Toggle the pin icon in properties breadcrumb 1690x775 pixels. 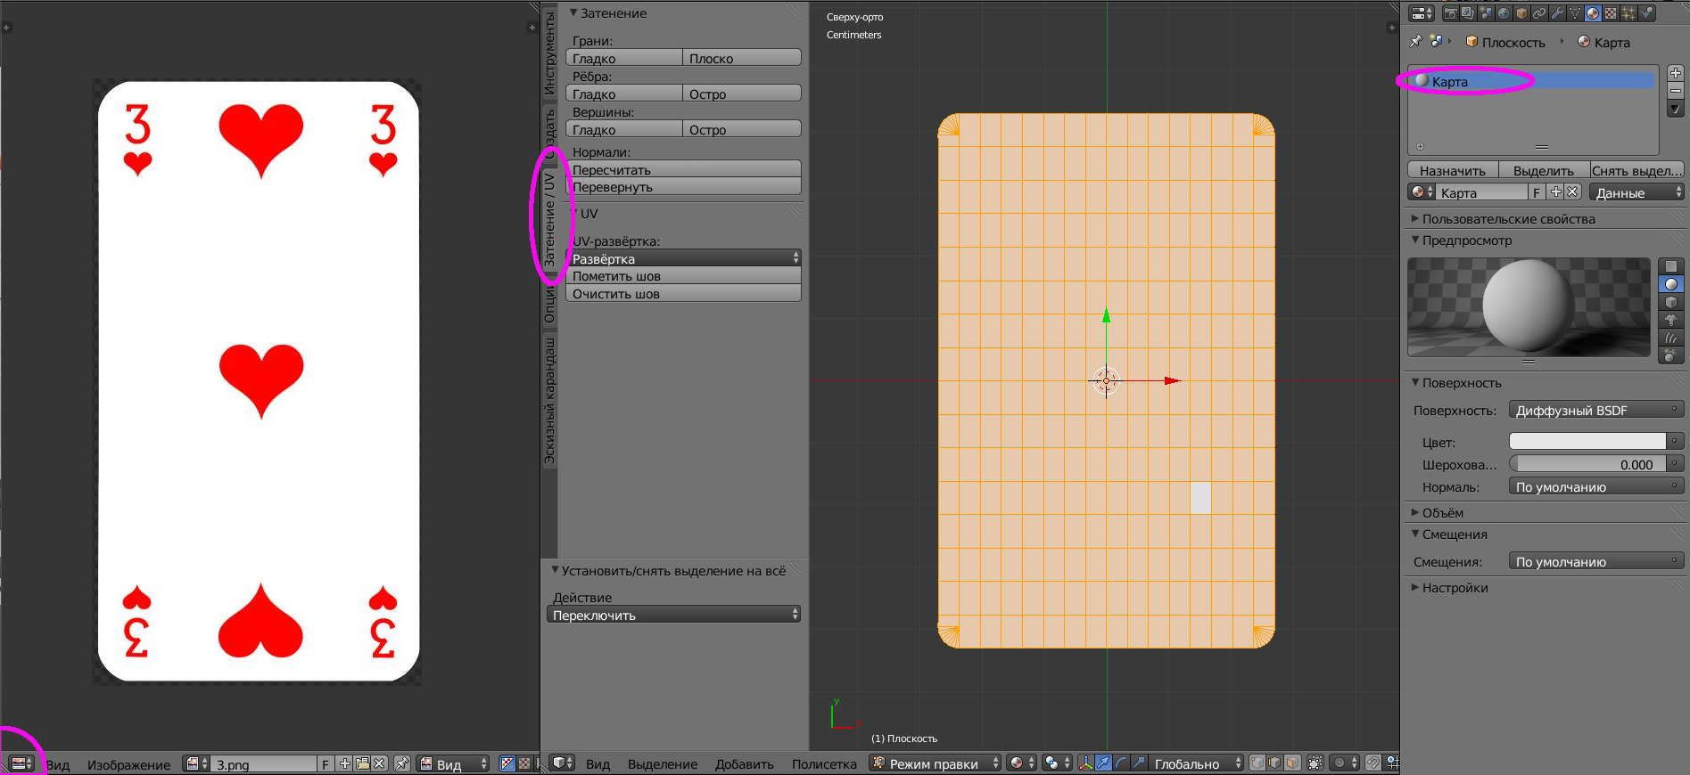(1415, 41)
